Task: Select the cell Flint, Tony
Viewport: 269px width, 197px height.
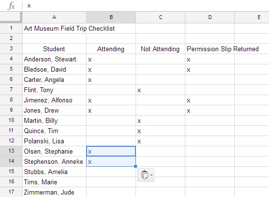Action: (54, 90)
